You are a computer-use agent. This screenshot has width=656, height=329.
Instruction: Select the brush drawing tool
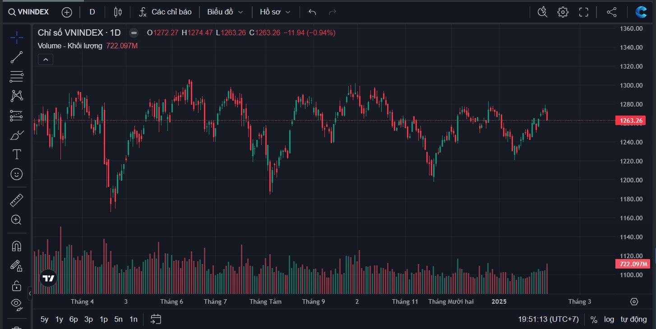click(17, 135)
